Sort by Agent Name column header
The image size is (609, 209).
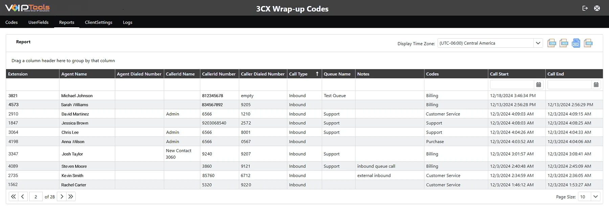tap(87, 74)
